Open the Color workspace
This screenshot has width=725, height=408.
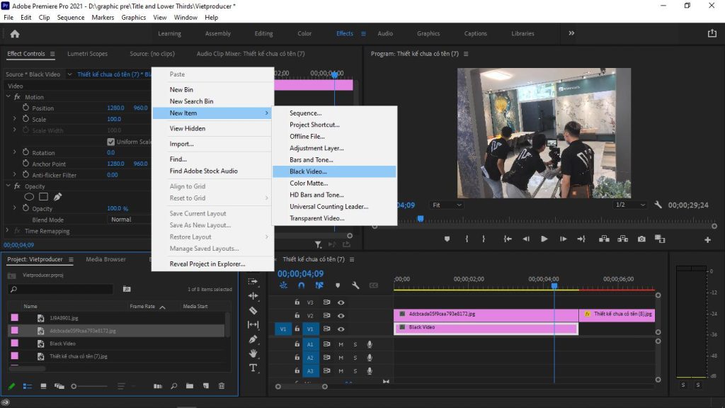tap(304, 33)
